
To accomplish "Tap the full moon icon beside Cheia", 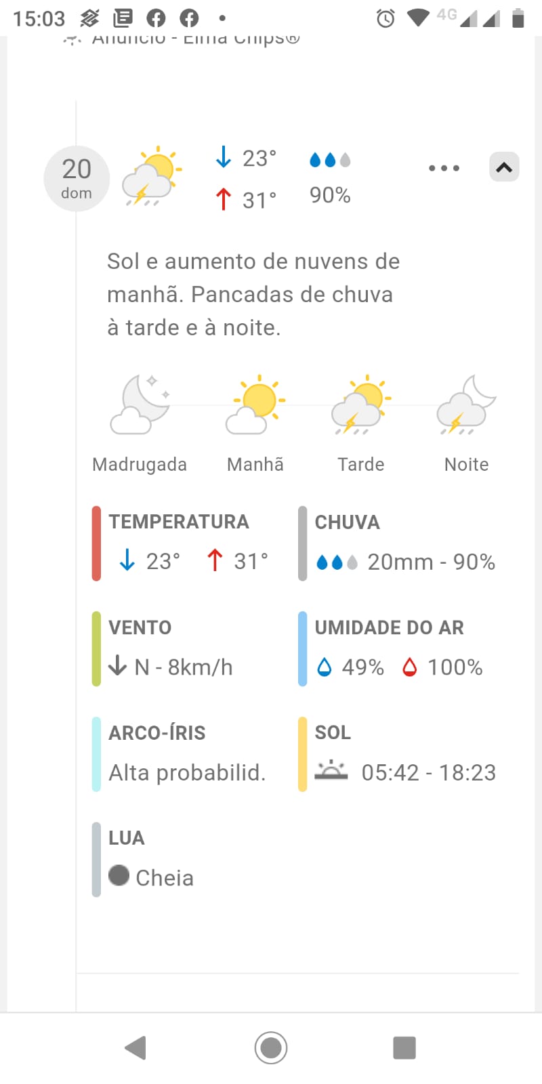I will tap(119, 875).
